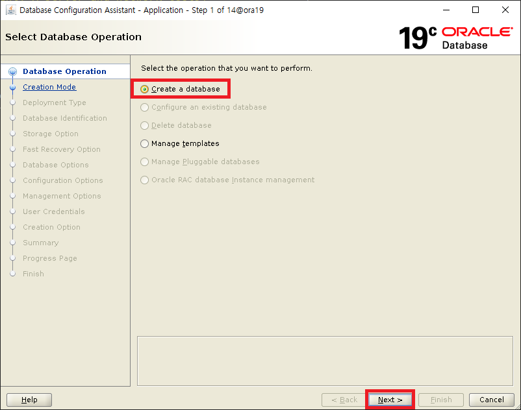Click the Database Options step
The image size is (521, 410).
[x=56, y=165]
